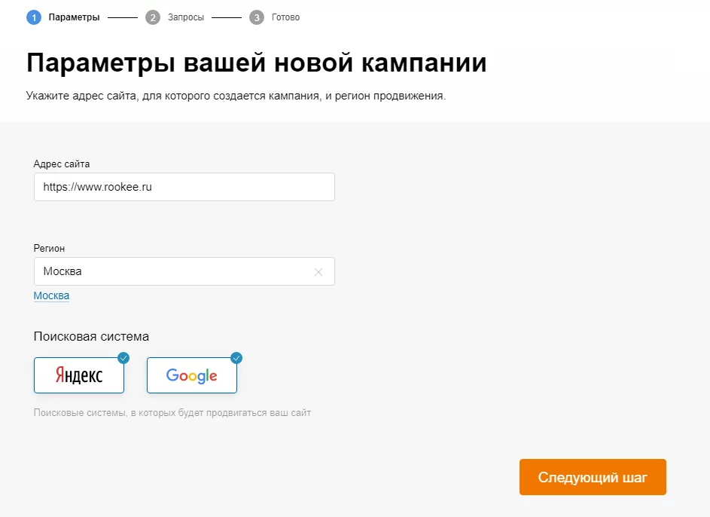Click the step 2 circle icon
The height and width of the screenshot is (517, 710).
pyautogui.click(x=153, y=17)
